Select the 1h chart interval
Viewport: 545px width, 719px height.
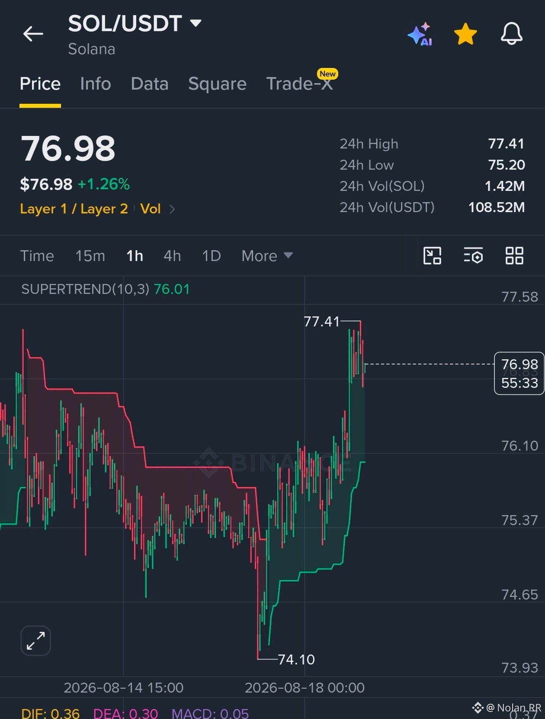click(x=135, y=256)
